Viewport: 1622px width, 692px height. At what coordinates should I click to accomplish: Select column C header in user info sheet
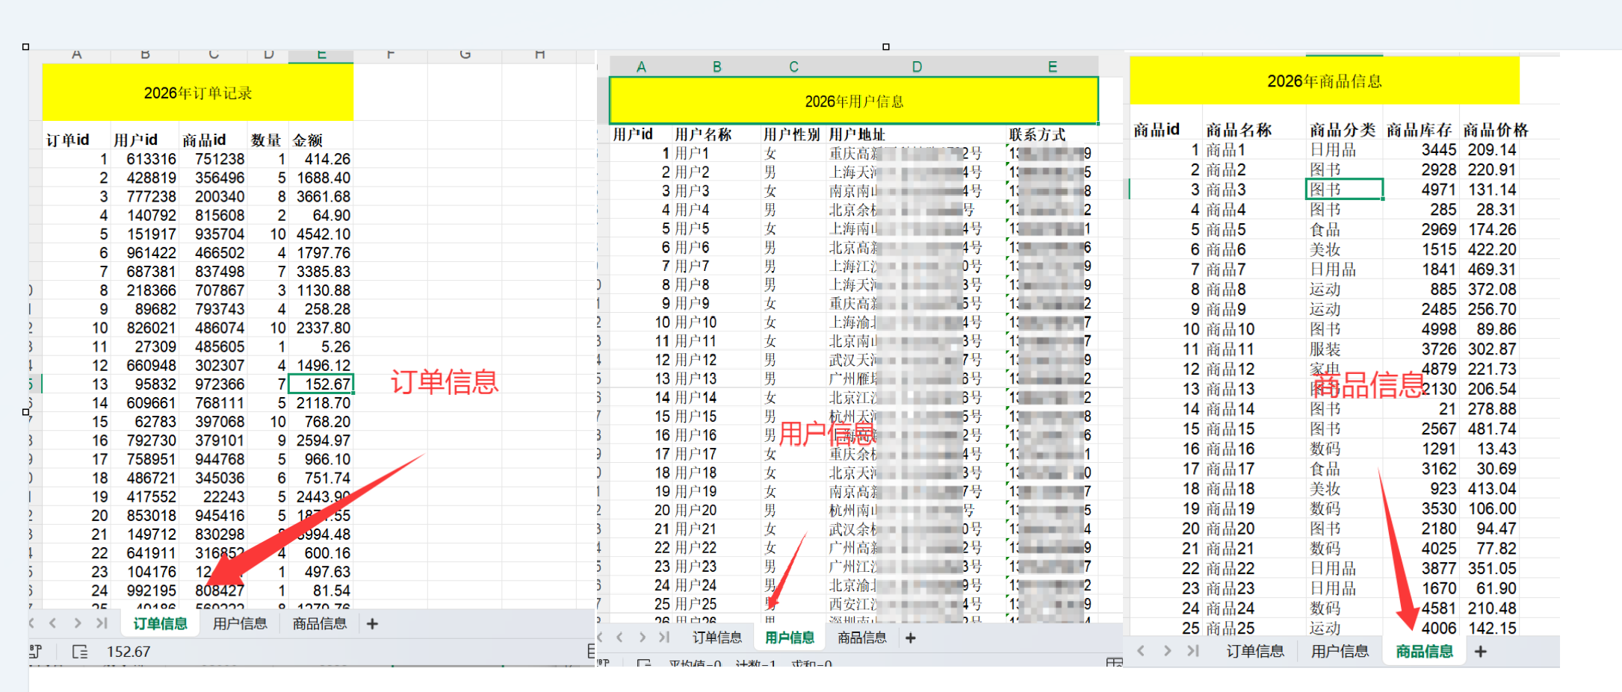pos(793,66)
